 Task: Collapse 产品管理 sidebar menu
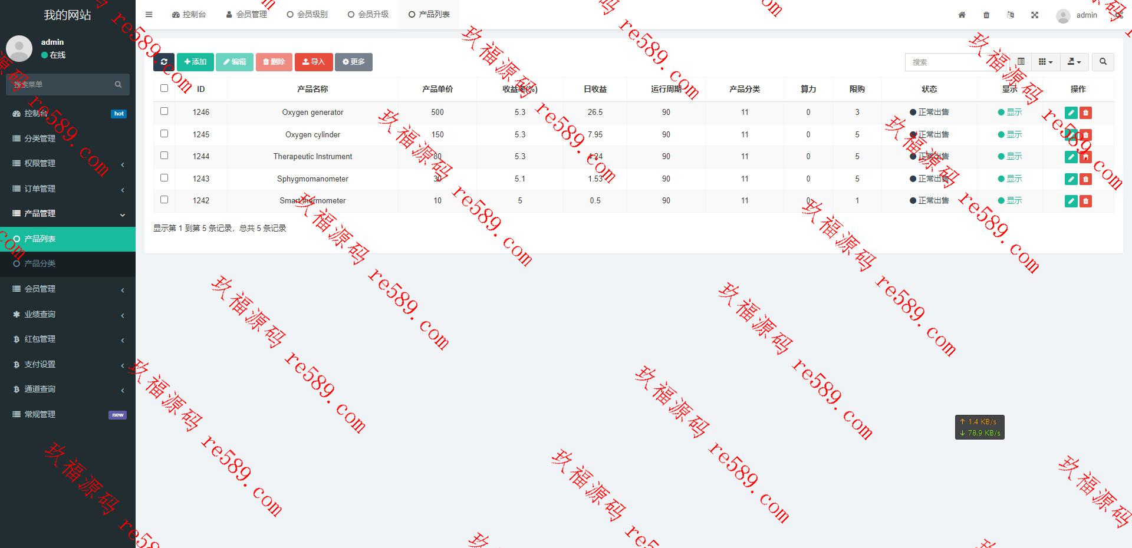68,213
